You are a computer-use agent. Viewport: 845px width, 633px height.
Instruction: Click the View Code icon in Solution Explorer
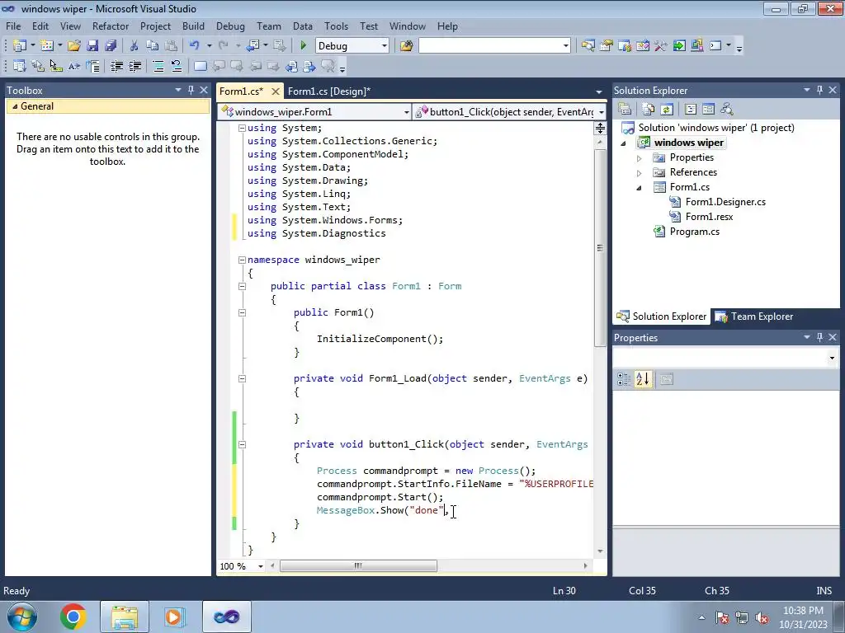[691, 110]
